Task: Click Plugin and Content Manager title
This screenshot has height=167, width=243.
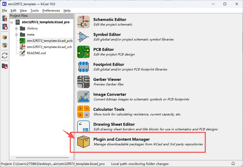Action: coord(121,139)
